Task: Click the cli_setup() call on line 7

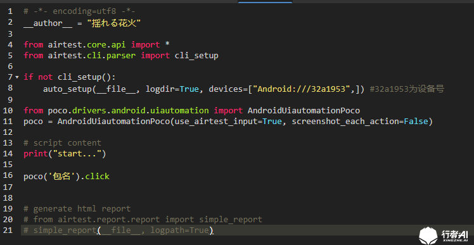Action: click(x=84, y=77)
